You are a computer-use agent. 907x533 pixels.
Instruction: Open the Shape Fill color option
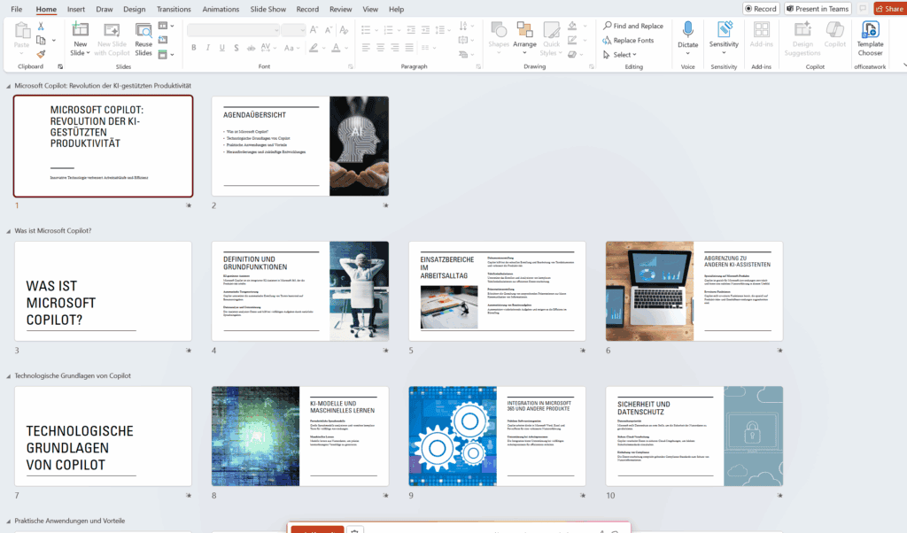[572, 26]
